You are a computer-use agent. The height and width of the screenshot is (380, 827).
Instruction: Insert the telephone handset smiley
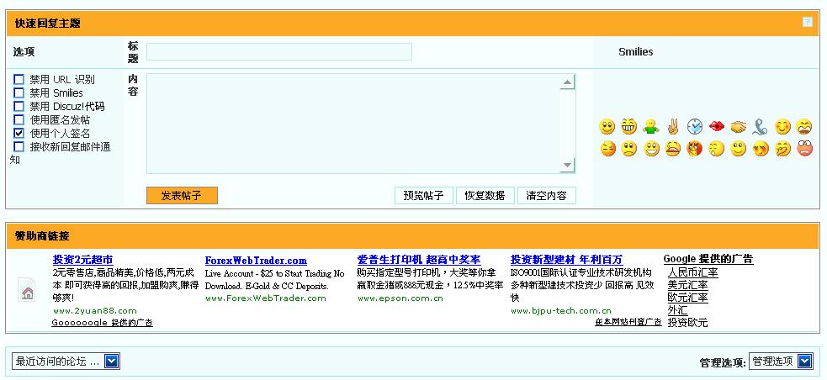[x=761, y=126]
